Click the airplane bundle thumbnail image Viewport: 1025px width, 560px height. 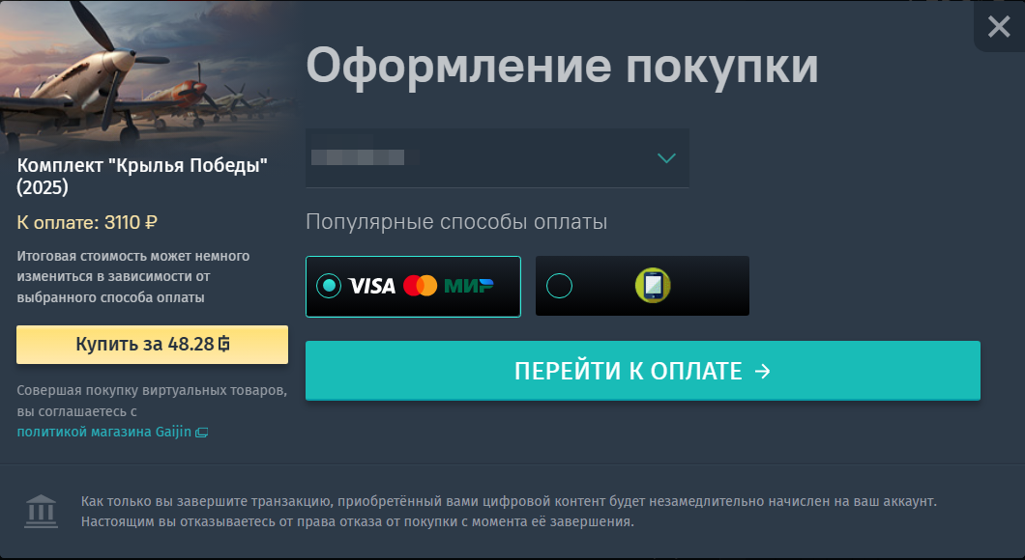point(147,73)
